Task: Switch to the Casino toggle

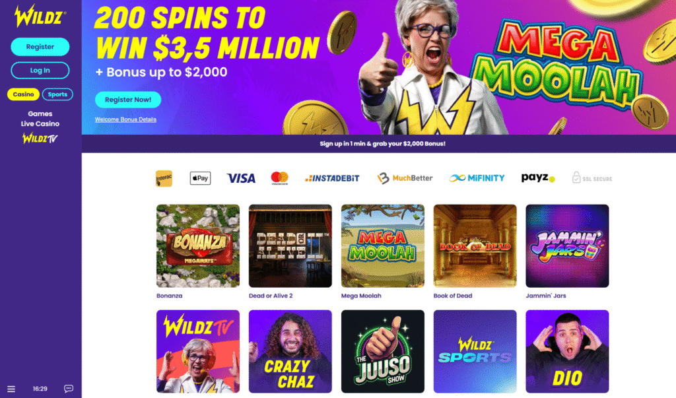Action: coord(23,94)
